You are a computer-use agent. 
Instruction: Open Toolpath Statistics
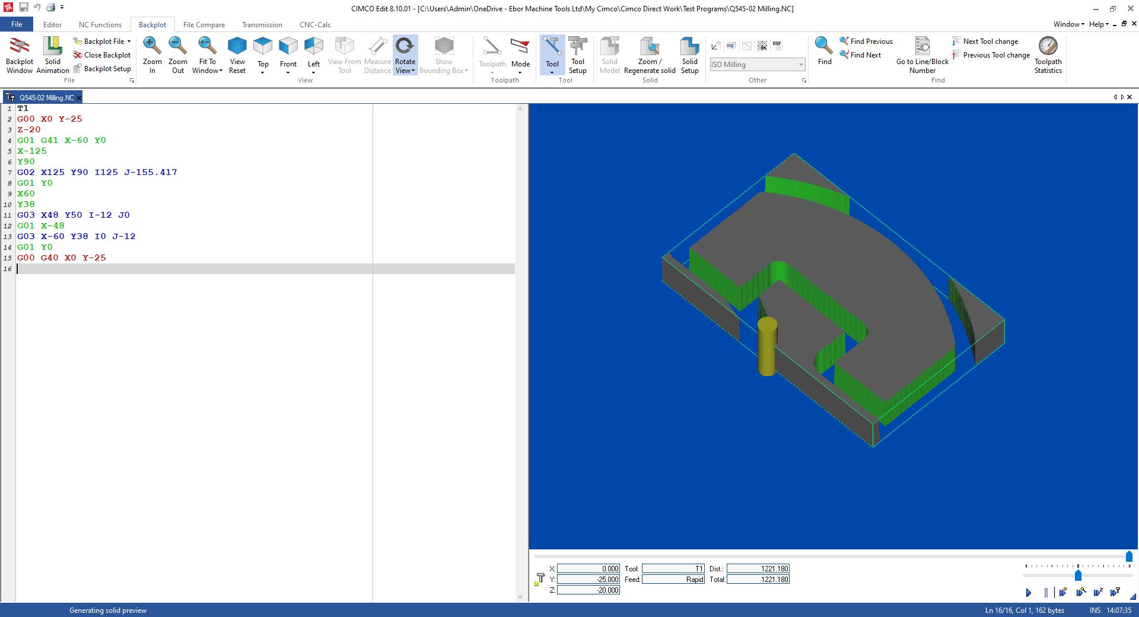1048,55
